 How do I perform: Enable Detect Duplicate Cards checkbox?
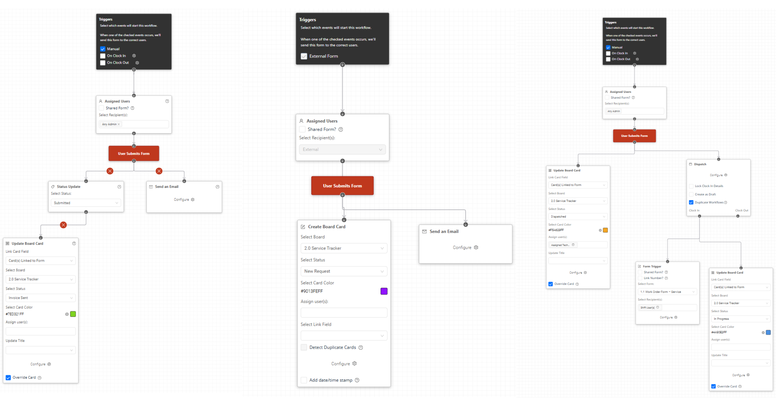click(x=304, y=347)
